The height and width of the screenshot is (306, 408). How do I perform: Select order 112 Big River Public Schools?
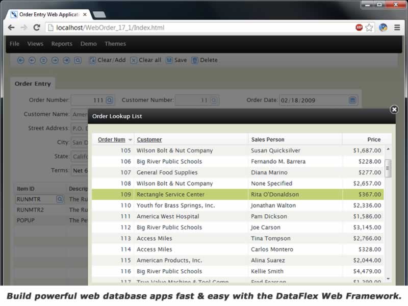click(169, 227)
